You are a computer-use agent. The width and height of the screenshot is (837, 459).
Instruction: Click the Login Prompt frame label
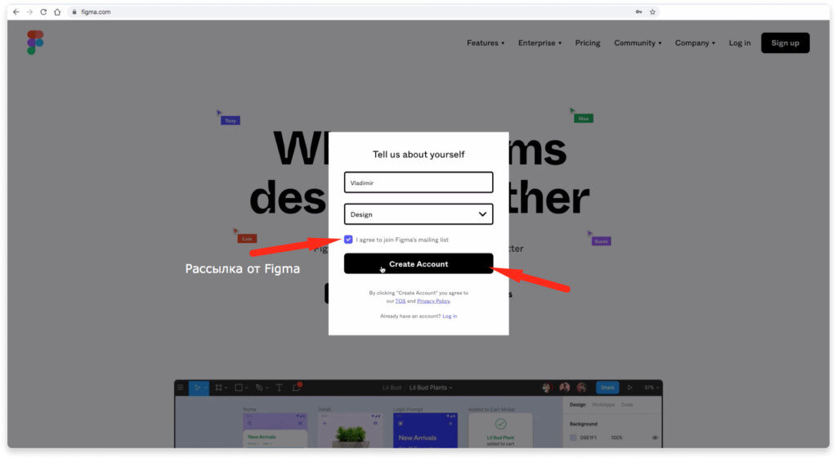tap(408, 409)
